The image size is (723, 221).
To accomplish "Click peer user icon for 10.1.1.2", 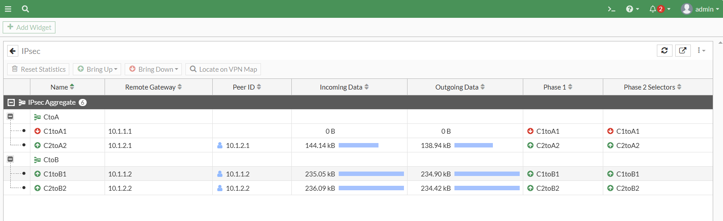I will point(220,174).
